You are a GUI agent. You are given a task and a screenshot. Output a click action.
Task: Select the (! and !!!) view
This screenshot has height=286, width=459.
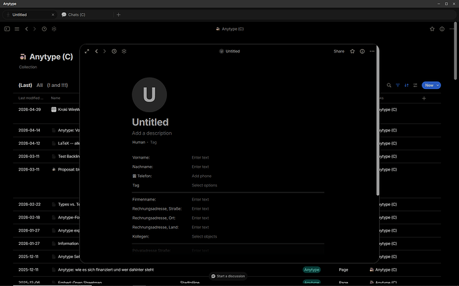click(57, 86)
